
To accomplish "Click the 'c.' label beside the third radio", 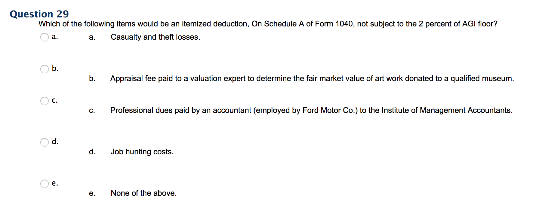I will click(55, 100).
